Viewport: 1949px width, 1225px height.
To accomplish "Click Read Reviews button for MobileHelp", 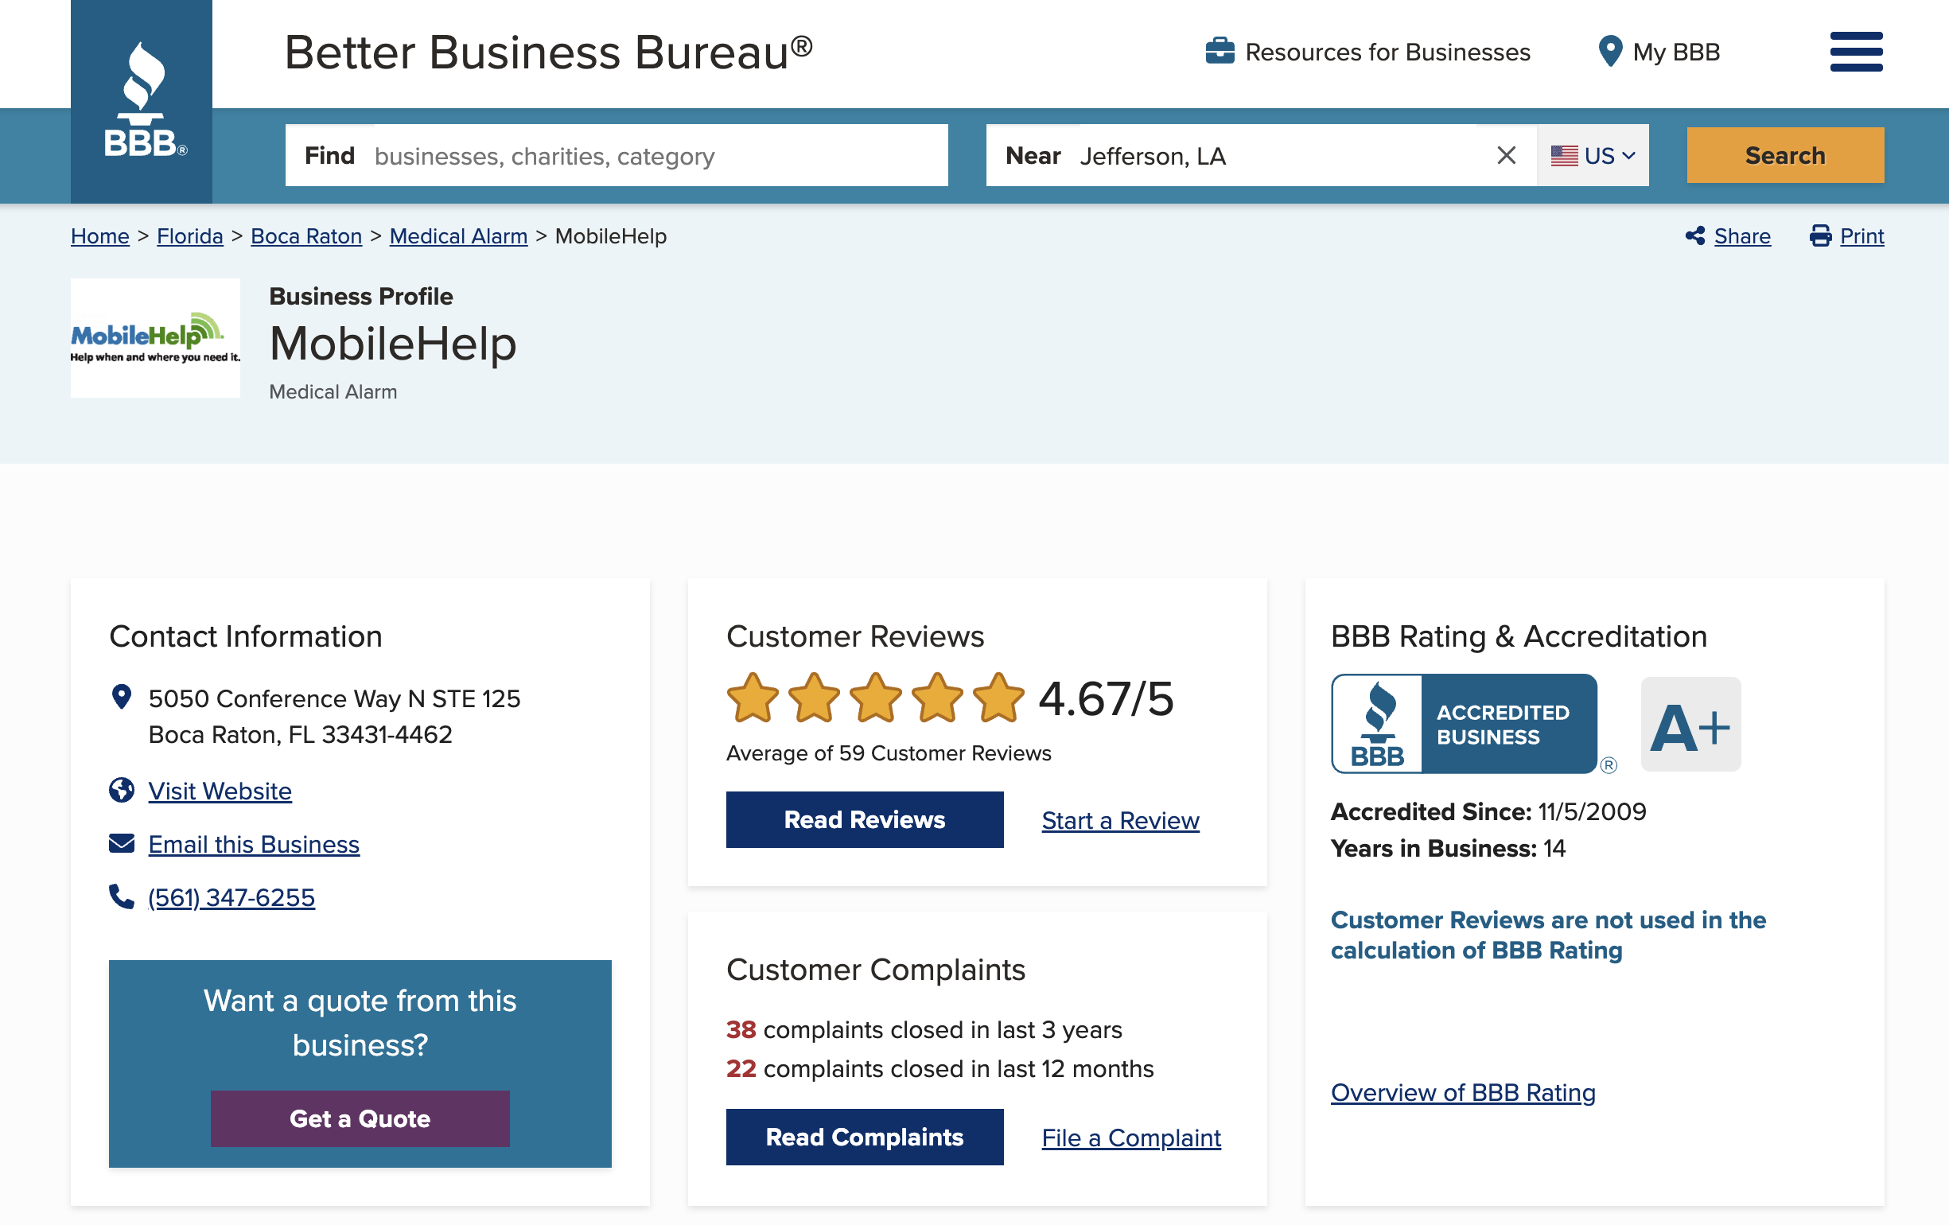I will [864, 819].
